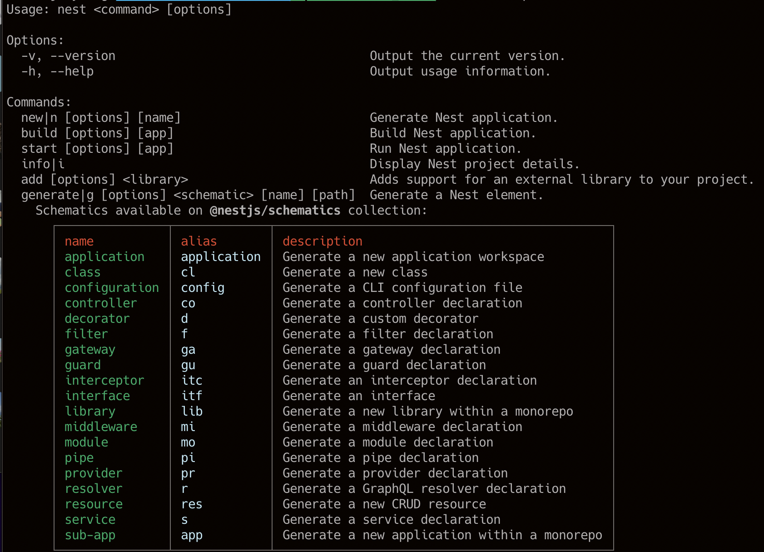Image resolution: width=764 pixels, height=552 pixels.
Task: Click the 'add [options] <library>' command
Action: click(104, 180)
